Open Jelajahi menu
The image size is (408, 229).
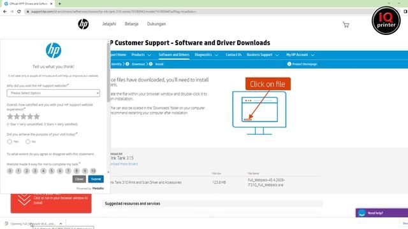[109, 24]
